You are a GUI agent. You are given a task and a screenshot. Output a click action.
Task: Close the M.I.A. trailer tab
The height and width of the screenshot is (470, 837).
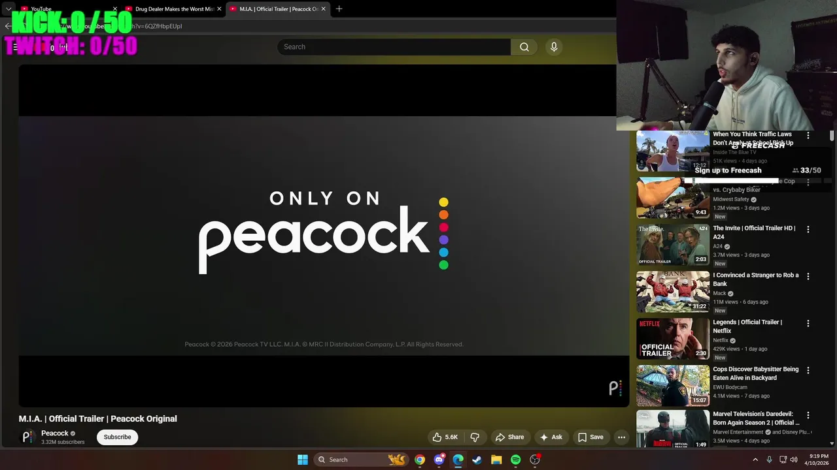coord(323,9)
